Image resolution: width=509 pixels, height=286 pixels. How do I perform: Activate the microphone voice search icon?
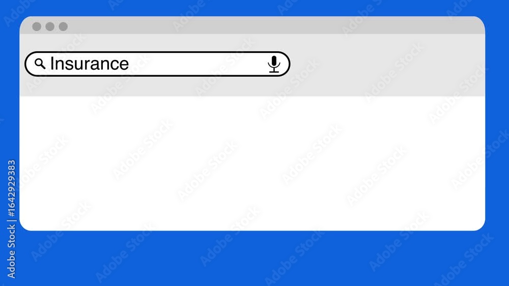click(x=274, y=64)
